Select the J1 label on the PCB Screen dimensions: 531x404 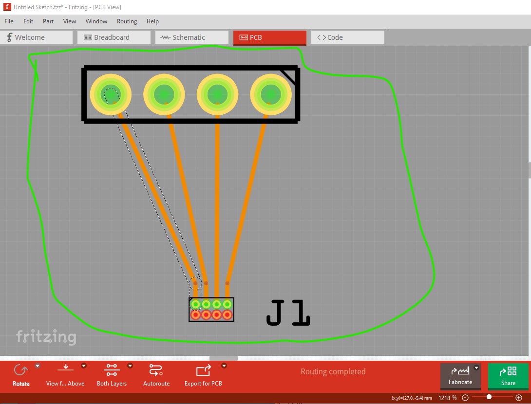pyautogui.click(x=288, y=313)
